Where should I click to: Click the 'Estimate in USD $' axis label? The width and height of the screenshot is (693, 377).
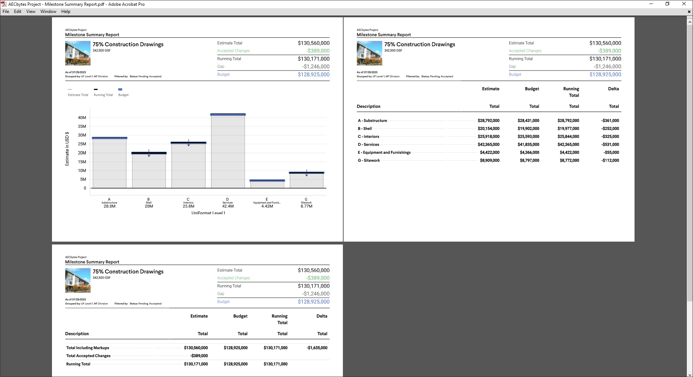click(67, 149)
